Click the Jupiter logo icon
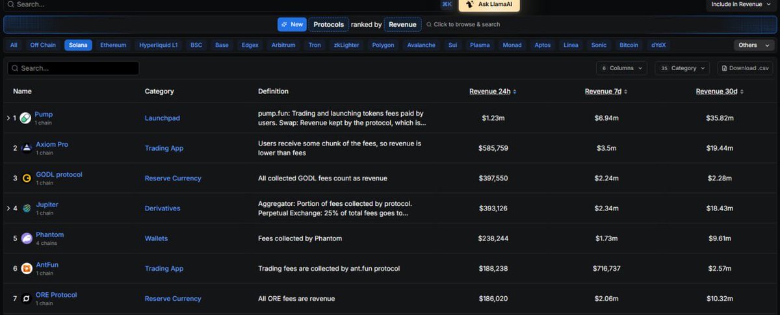Image resolution: width=780 pixels, height=315 pixels. point(27,208)
